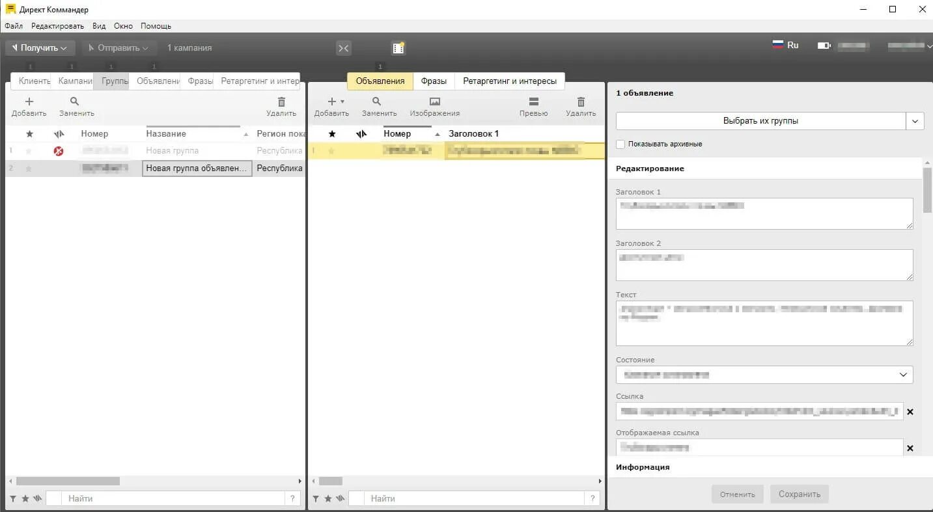This screenshot has height=512, width=933.
Task: Click the Добавить plus icon in groups panel
Action: pyautogui.click(x=29, y=101)
